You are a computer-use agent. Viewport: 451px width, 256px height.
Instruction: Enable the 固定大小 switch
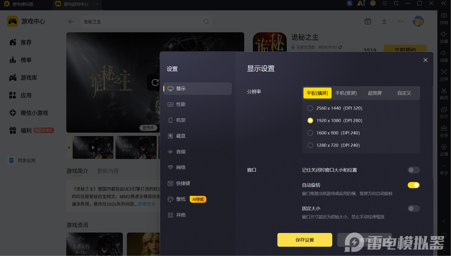pyautogui.click(x=414, y=208)
